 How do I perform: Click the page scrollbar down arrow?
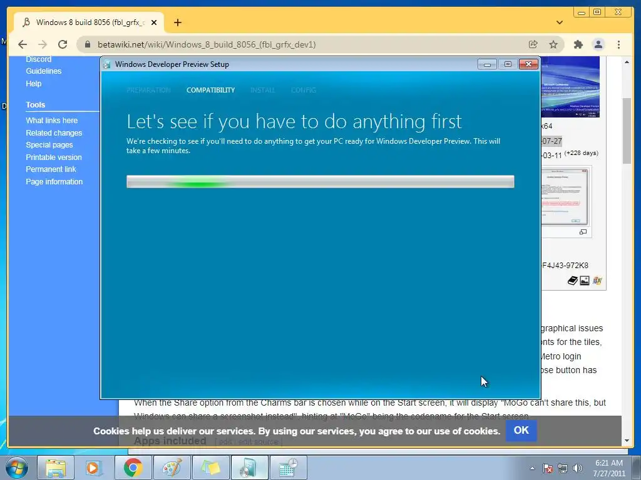click(x=627, y=441)
